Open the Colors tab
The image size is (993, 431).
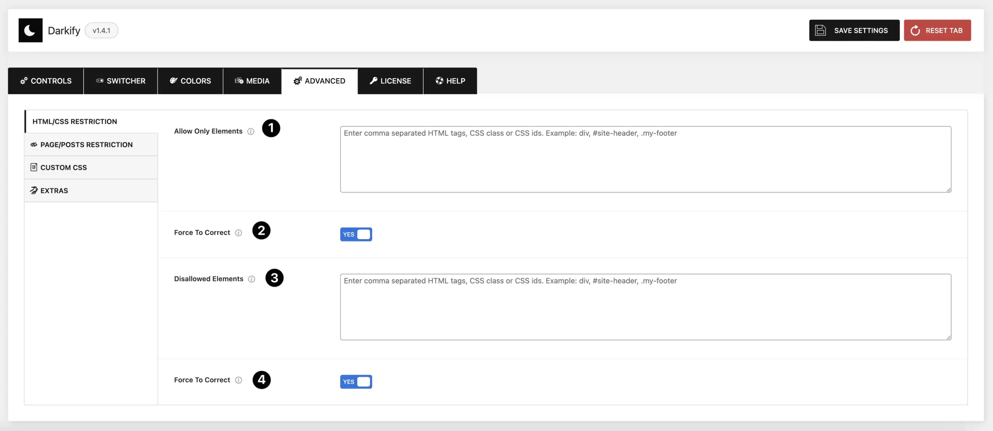[190, 81]
